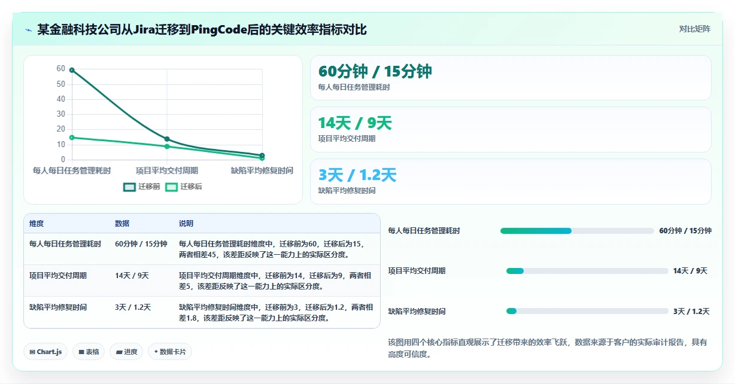Click progress label 每人每日任务管理耗时
This screenshot has width=735, height=384.
[424, 231]
